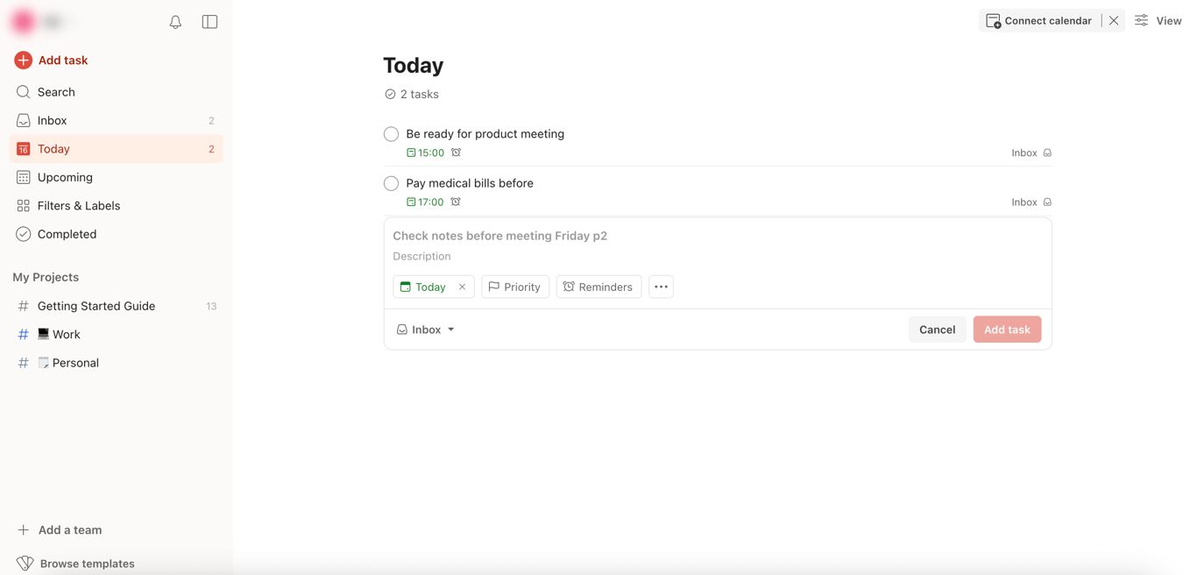Open the View settings sliders icon
The image size is (1197, 575).
[1142, 20]
